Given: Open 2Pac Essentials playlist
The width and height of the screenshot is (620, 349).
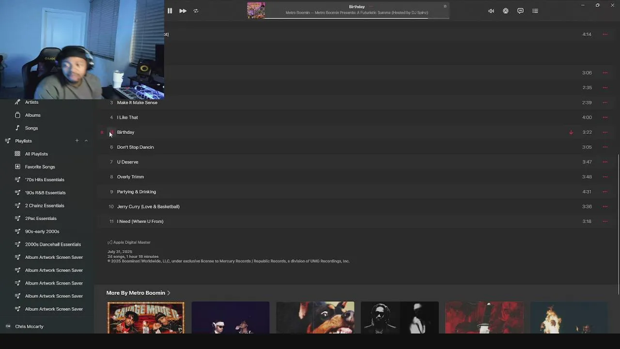Looking at the screenshot, I should pos(41,219).
